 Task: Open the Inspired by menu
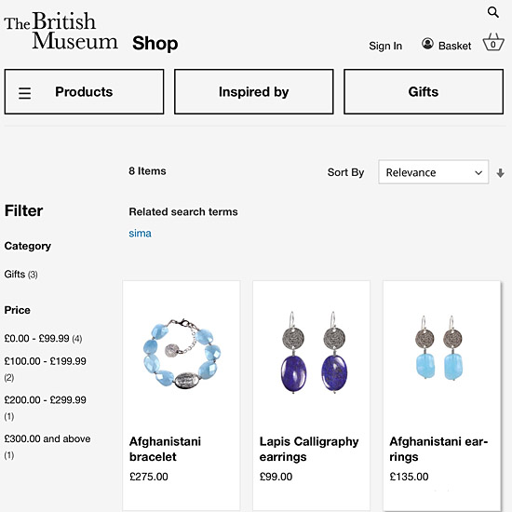coord(254,92)
